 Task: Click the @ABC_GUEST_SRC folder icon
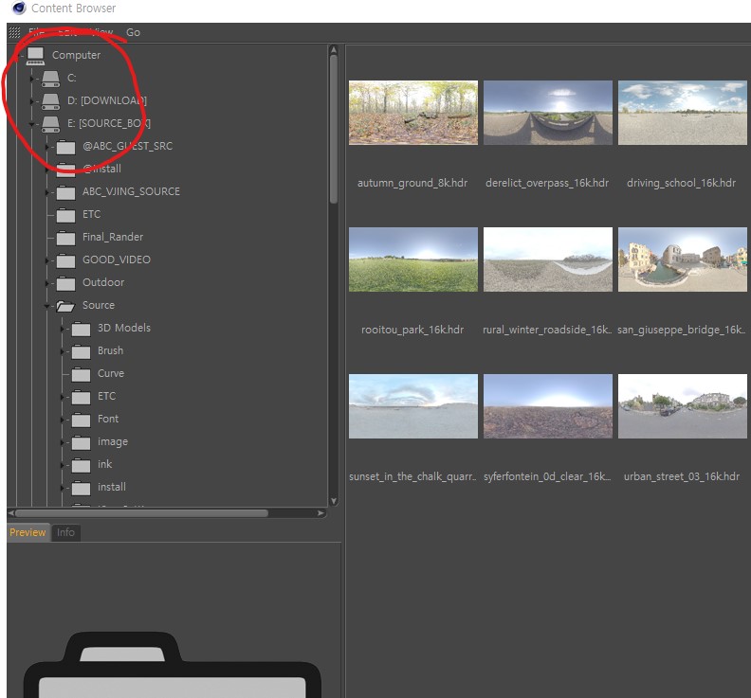(x=65, y=147)
